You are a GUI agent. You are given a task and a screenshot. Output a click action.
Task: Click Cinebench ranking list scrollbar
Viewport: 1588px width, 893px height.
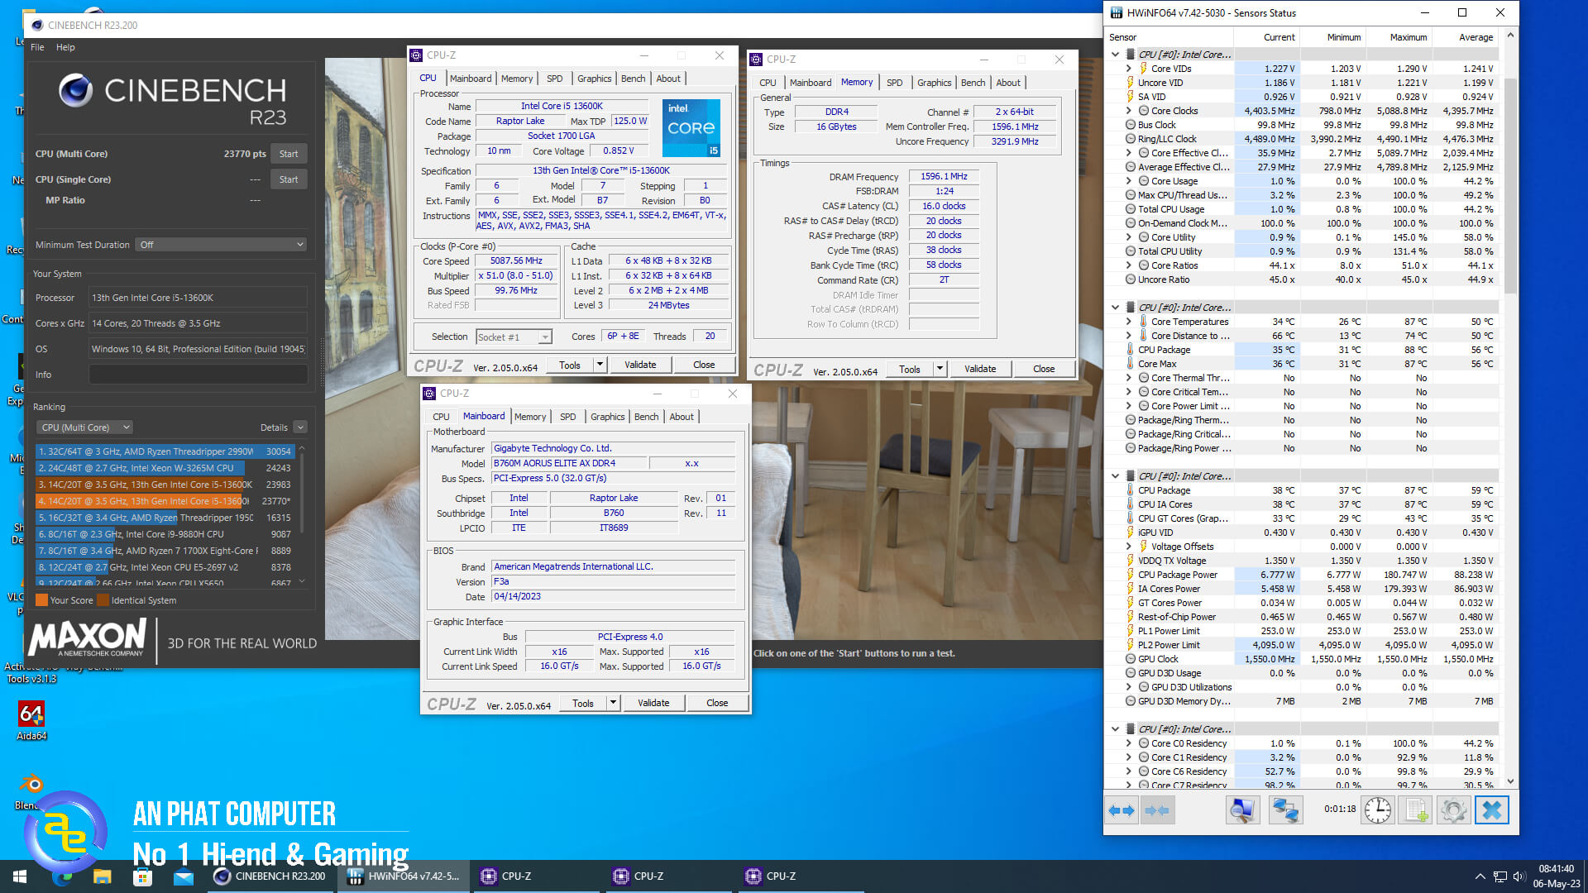pyautogui.click(x=302, y=492)
